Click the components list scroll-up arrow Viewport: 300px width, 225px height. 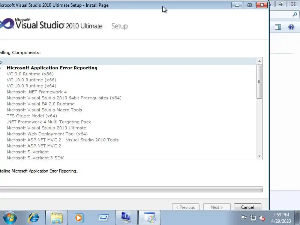pos(259,61)
